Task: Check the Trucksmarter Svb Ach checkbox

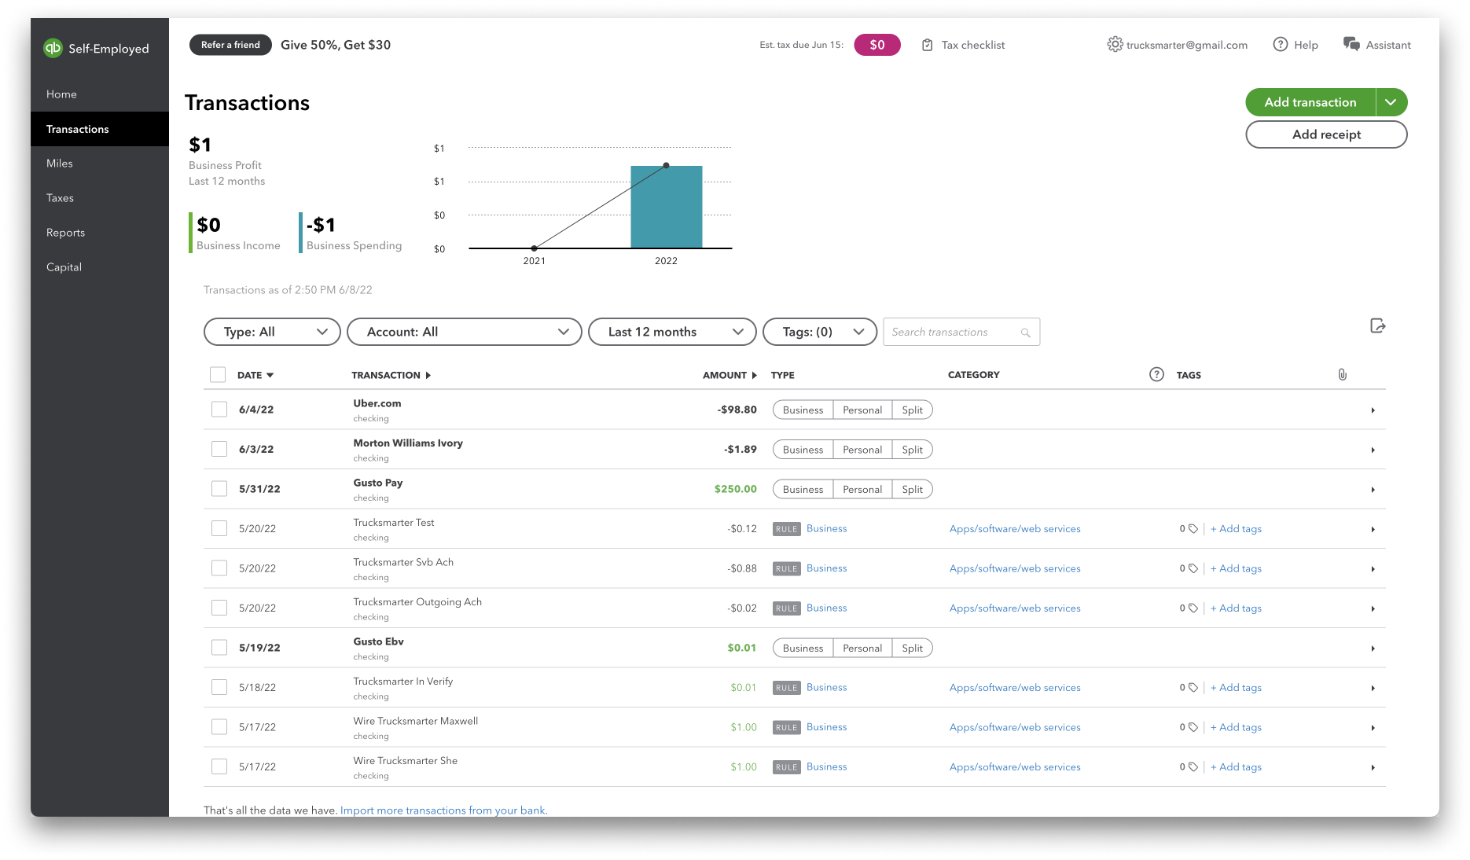Action: 219,568
